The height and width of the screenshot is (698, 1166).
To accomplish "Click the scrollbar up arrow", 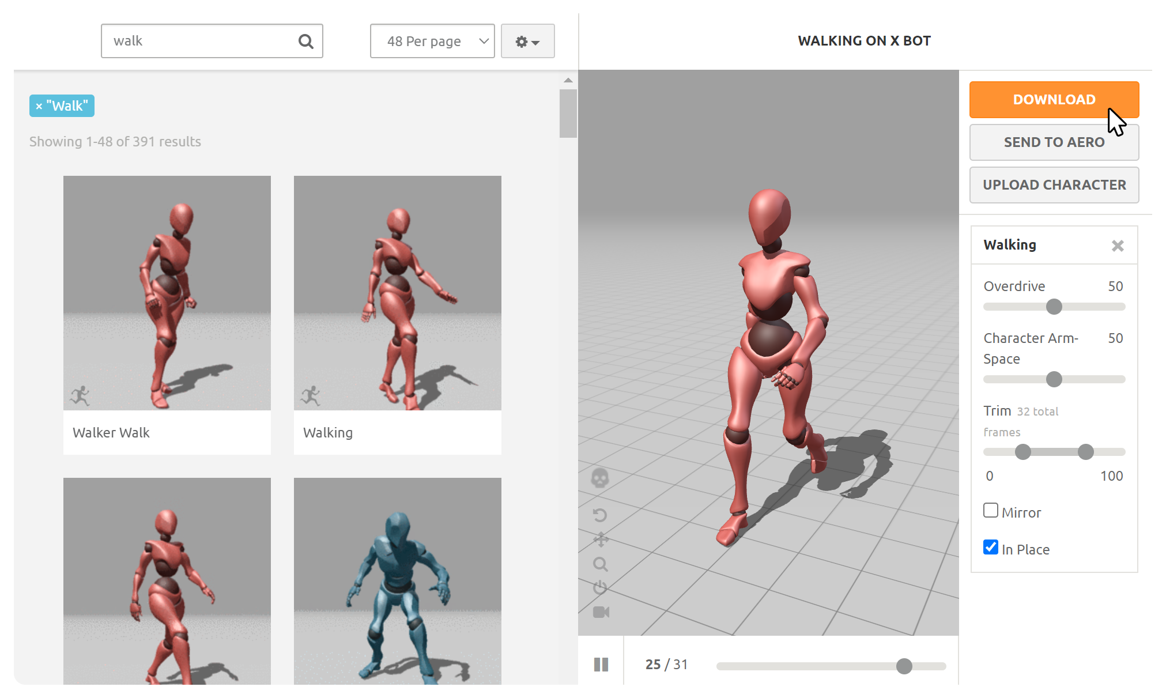I will click(568, 81).
